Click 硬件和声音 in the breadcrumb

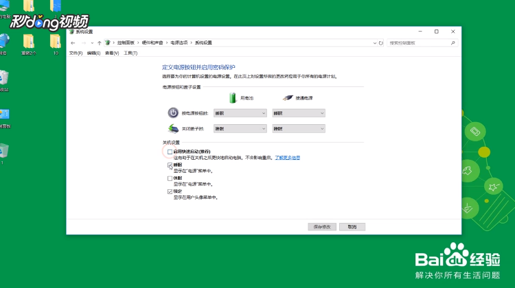click(152, 43)
